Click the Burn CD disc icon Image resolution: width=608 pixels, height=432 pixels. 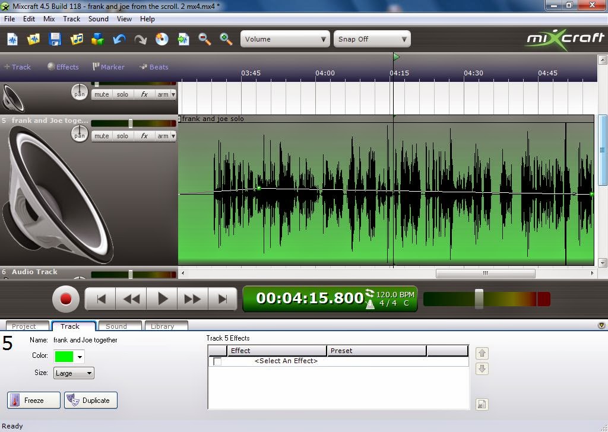pyautogui.click(x=161, y=39)
